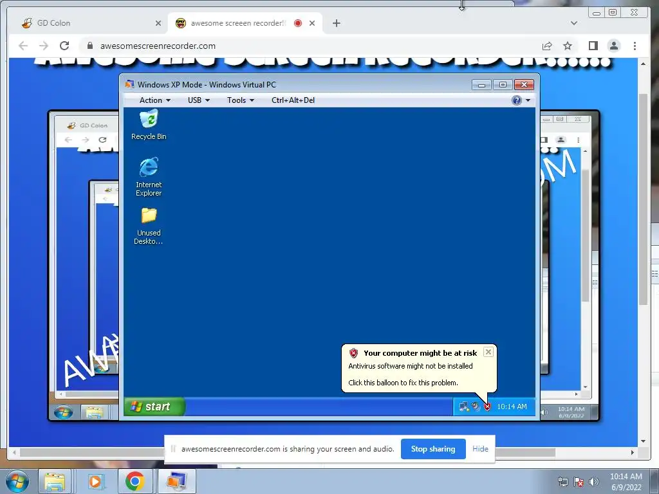Click the Virtual PC help icon
659x494 pixels.
click(517, 100)
